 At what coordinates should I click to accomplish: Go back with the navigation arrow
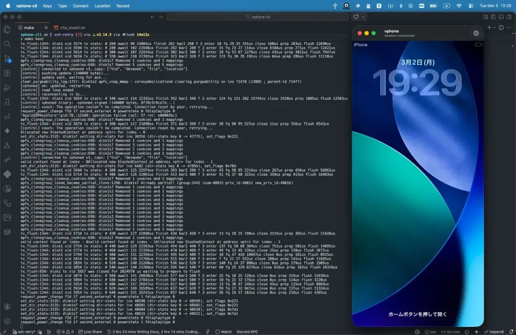(x=152, y=17)
